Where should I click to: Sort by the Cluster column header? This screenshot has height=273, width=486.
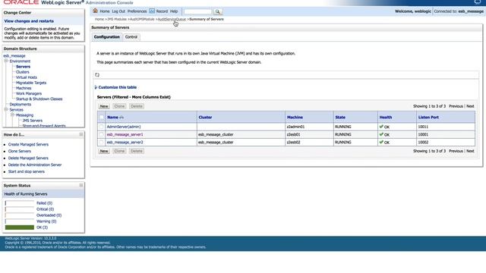pyautogui.click(x=205, y=118)
